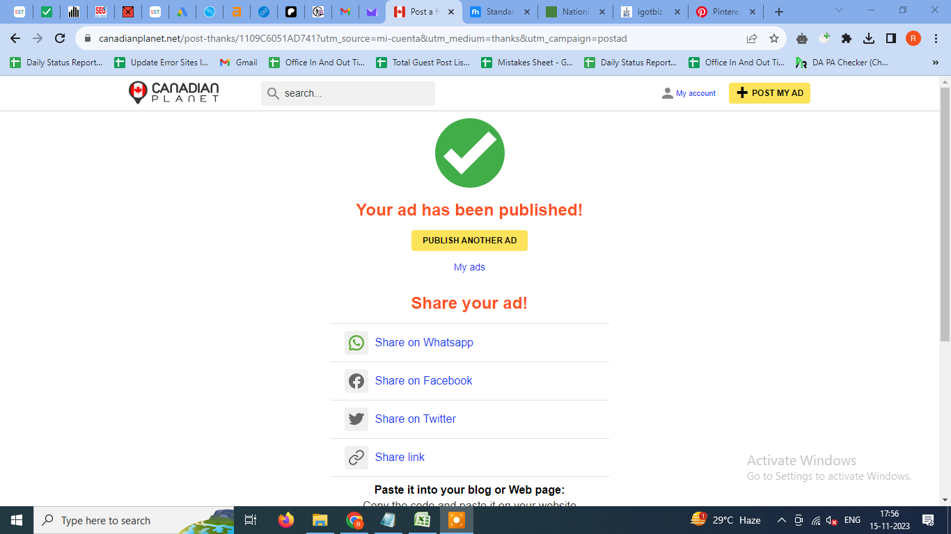Switch to the igotbiz tab
This screenshot has height=534, width=951.
[650, 12]
